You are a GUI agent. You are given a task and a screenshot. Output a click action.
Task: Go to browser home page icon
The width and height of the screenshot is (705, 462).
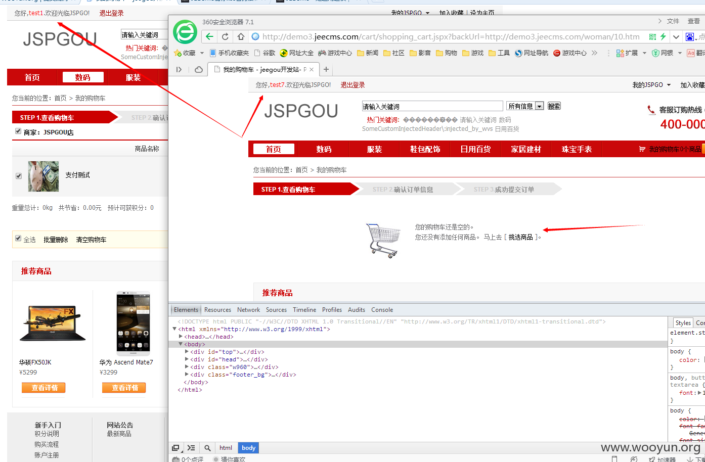[x=241, y=36]
